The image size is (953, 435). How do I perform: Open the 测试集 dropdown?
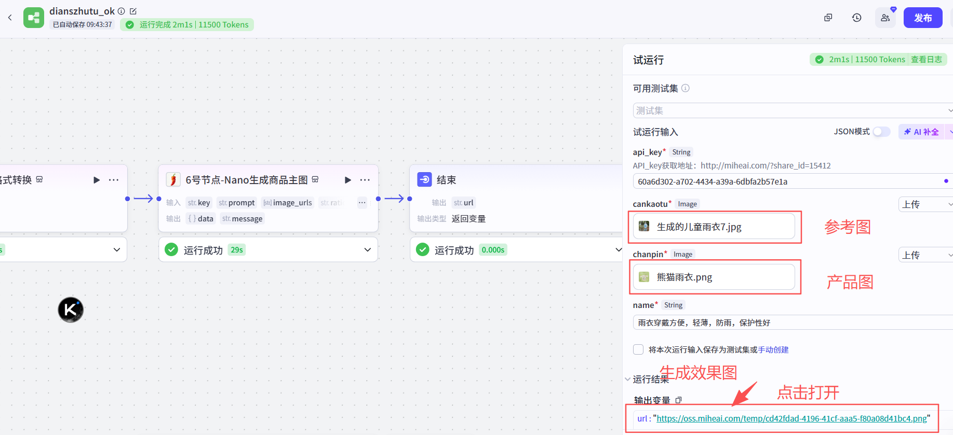pyautogui.click(x=793, y=110)
